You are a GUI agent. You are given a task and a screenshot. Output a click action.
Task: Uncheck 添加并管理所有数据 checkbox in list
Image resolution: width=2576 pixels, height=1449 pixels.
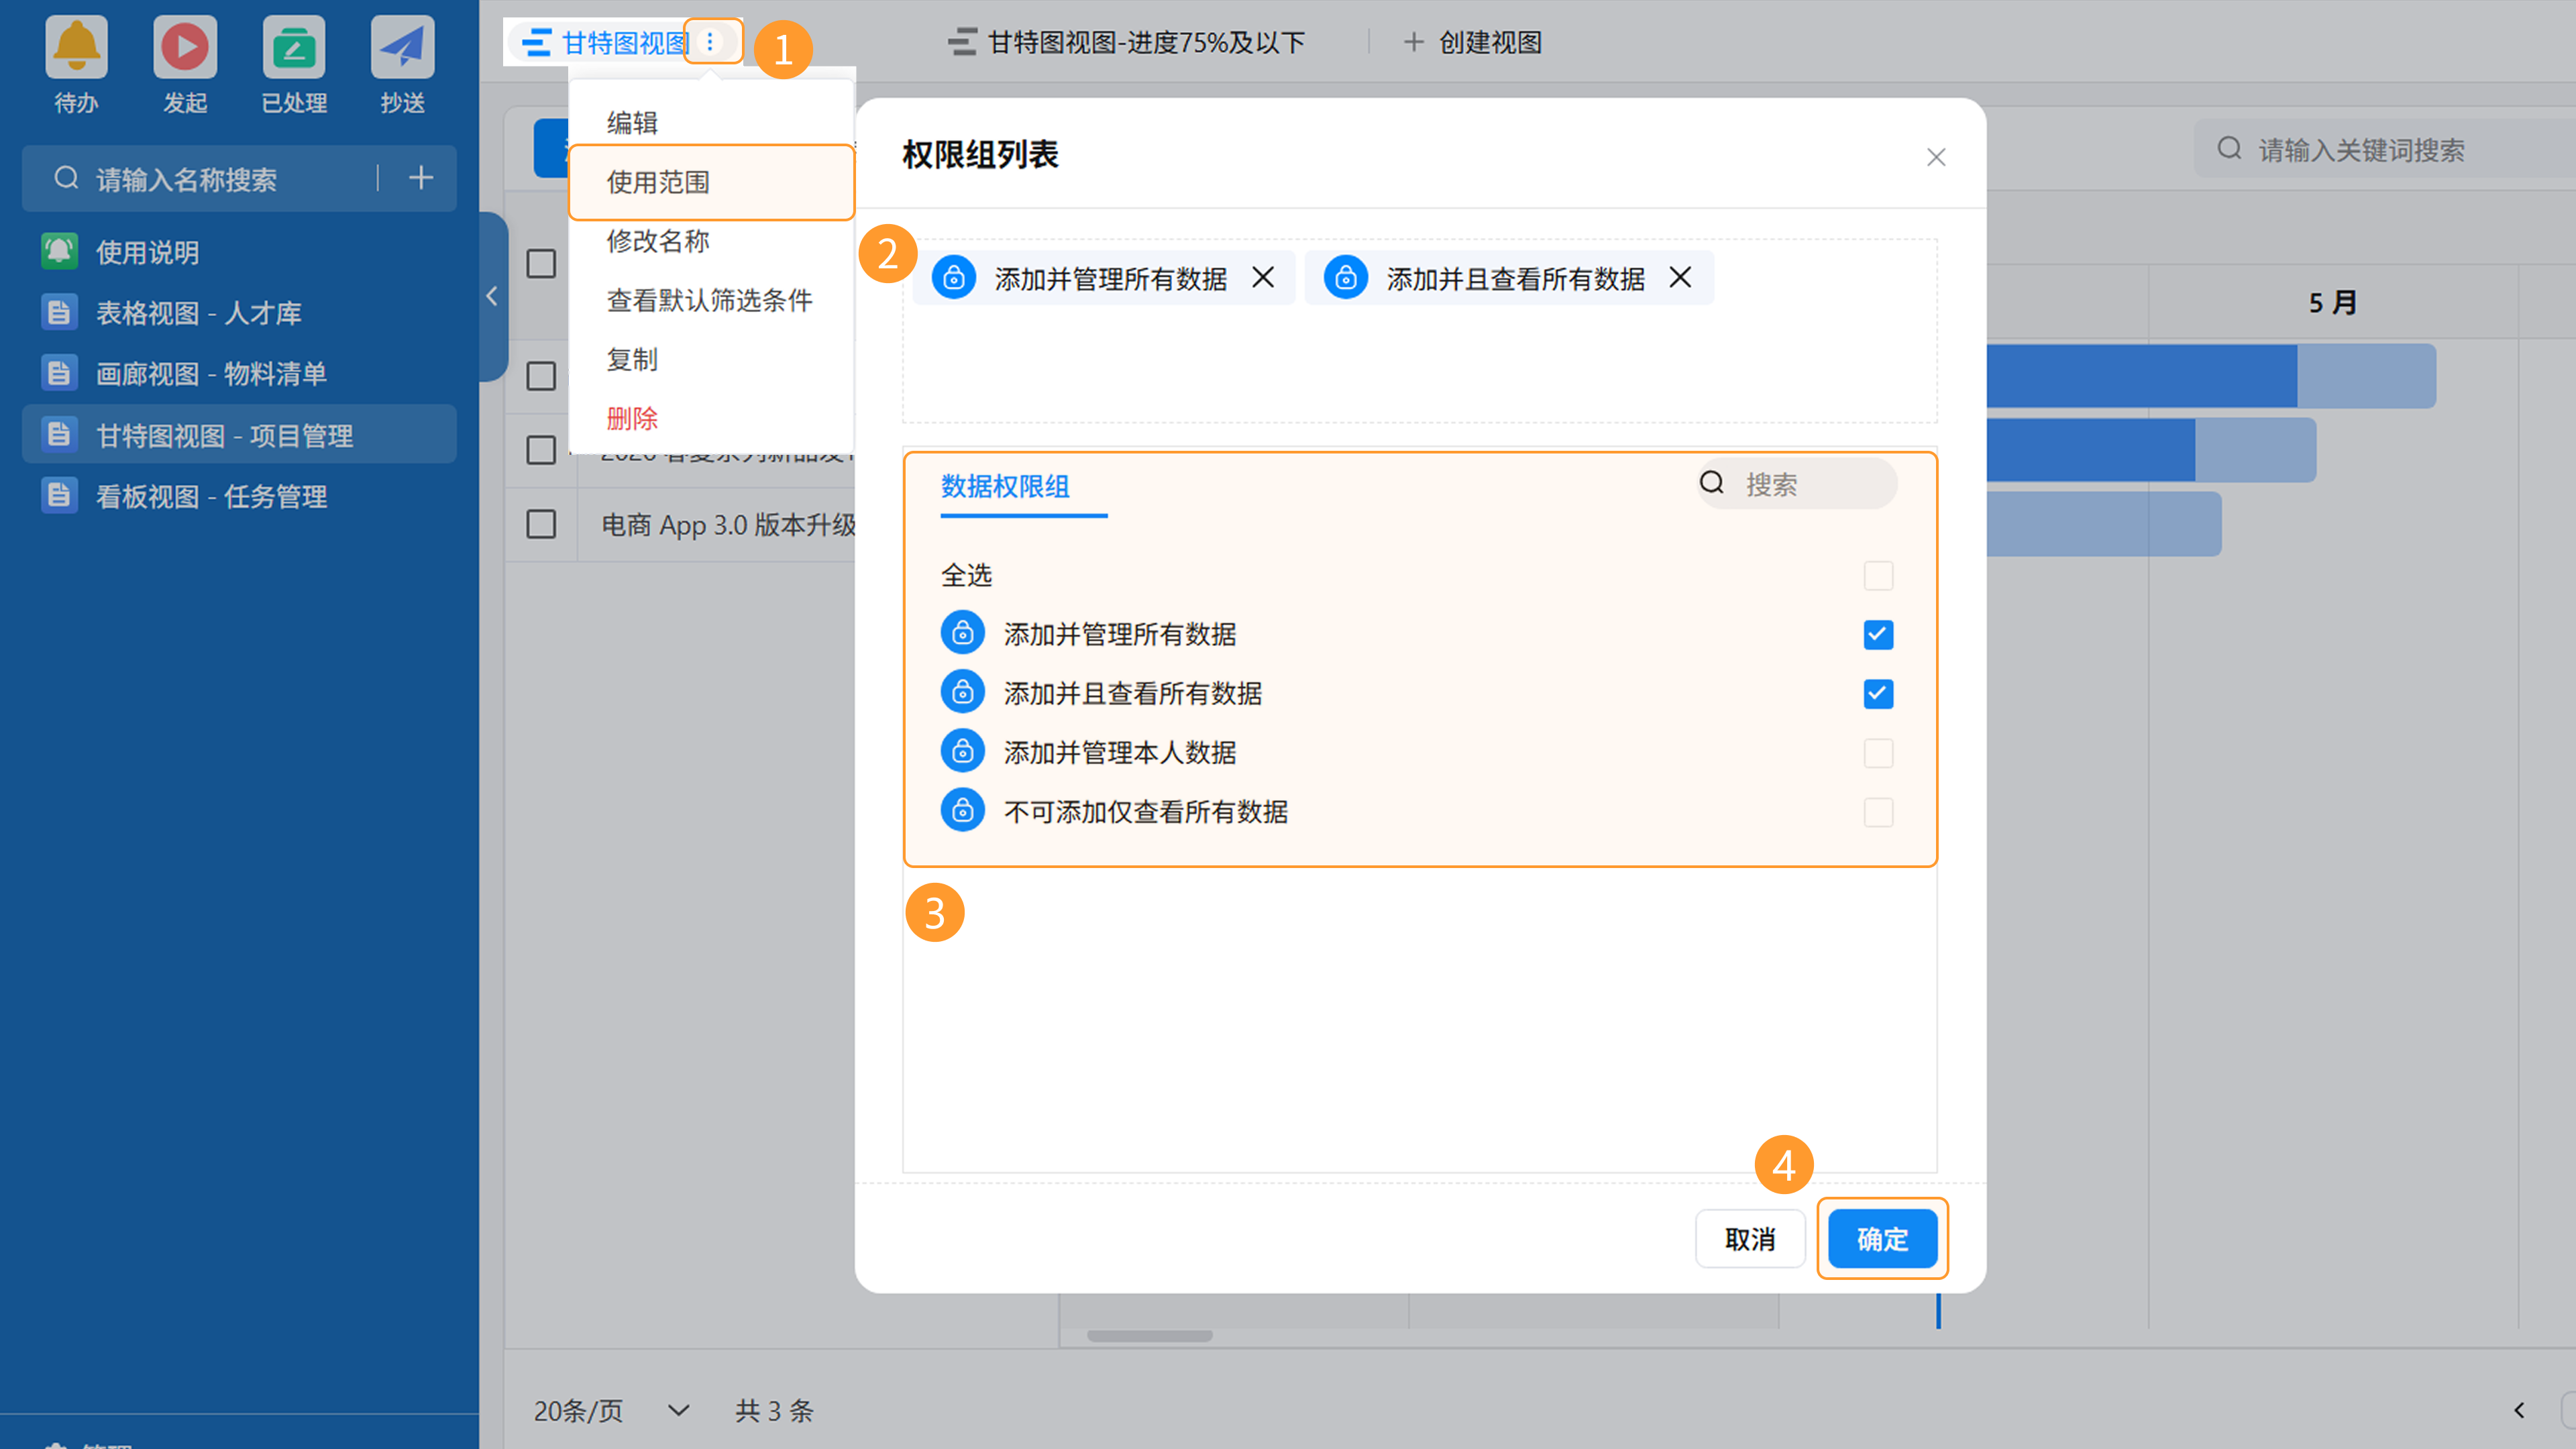1878,635
